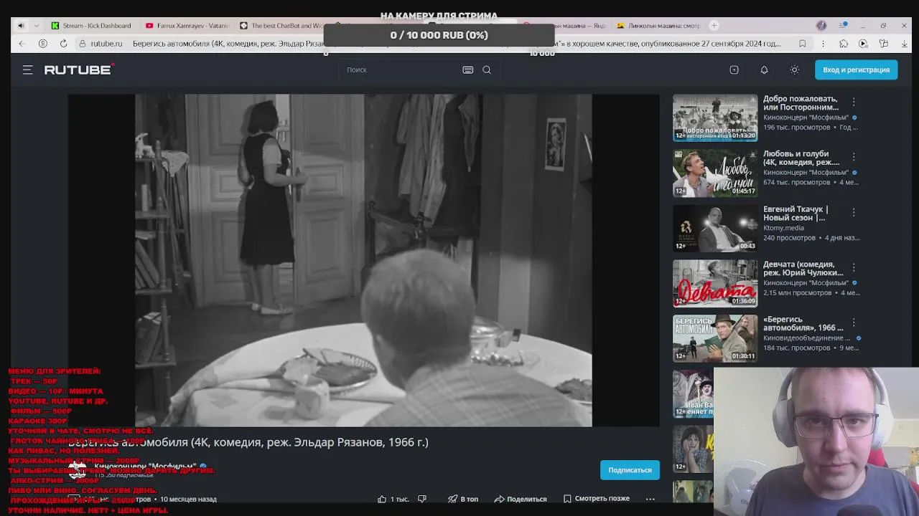
Task: Open options for Евгений Ткачук video
Action: coord(854,212)
